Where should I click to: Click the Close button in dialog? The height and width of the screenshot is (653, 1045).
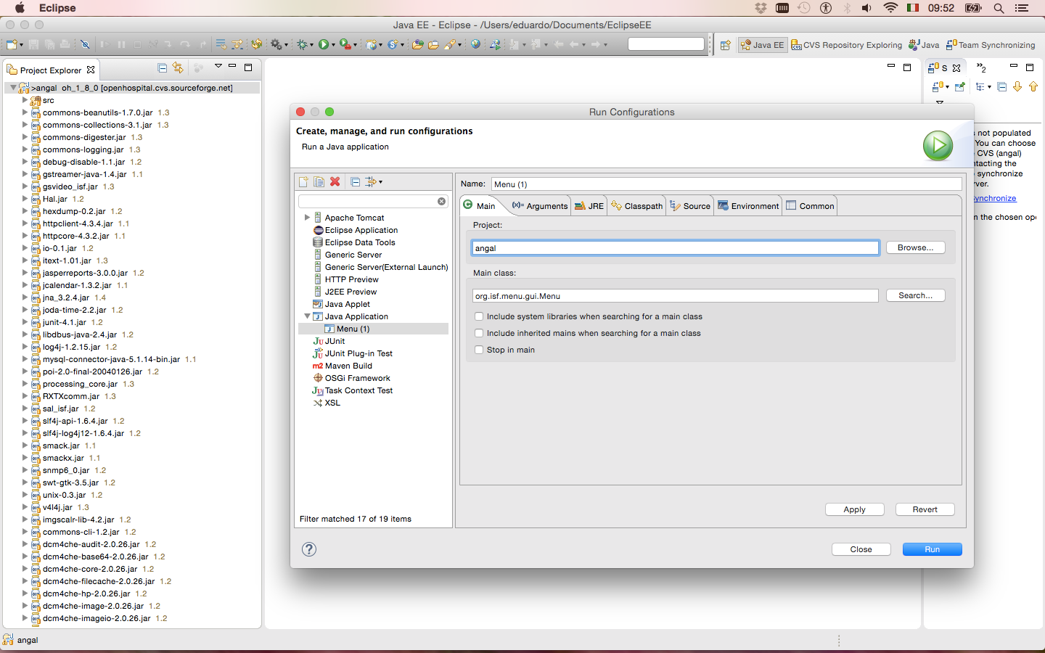[x=861, y=549]
